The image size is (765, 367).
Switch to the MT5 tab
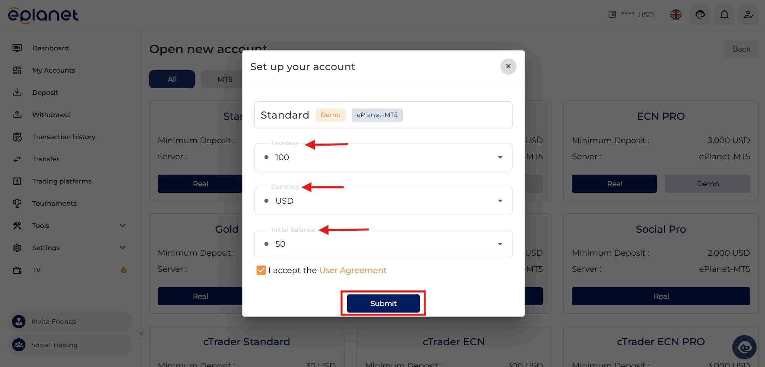pyautogui.click(x=224, y=79)
